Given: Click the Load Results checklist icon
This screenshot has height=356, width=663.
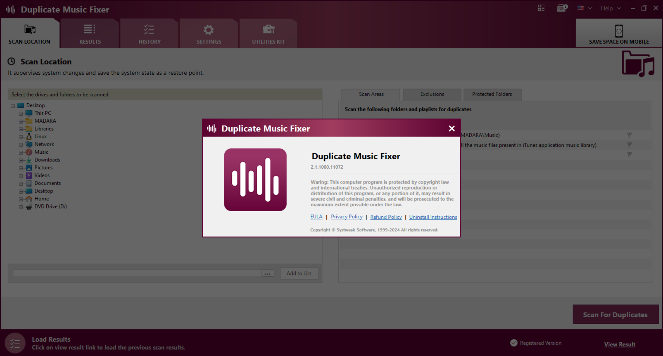Looking at the screenshot, I should pyautogui.click(x=15, y=343).
